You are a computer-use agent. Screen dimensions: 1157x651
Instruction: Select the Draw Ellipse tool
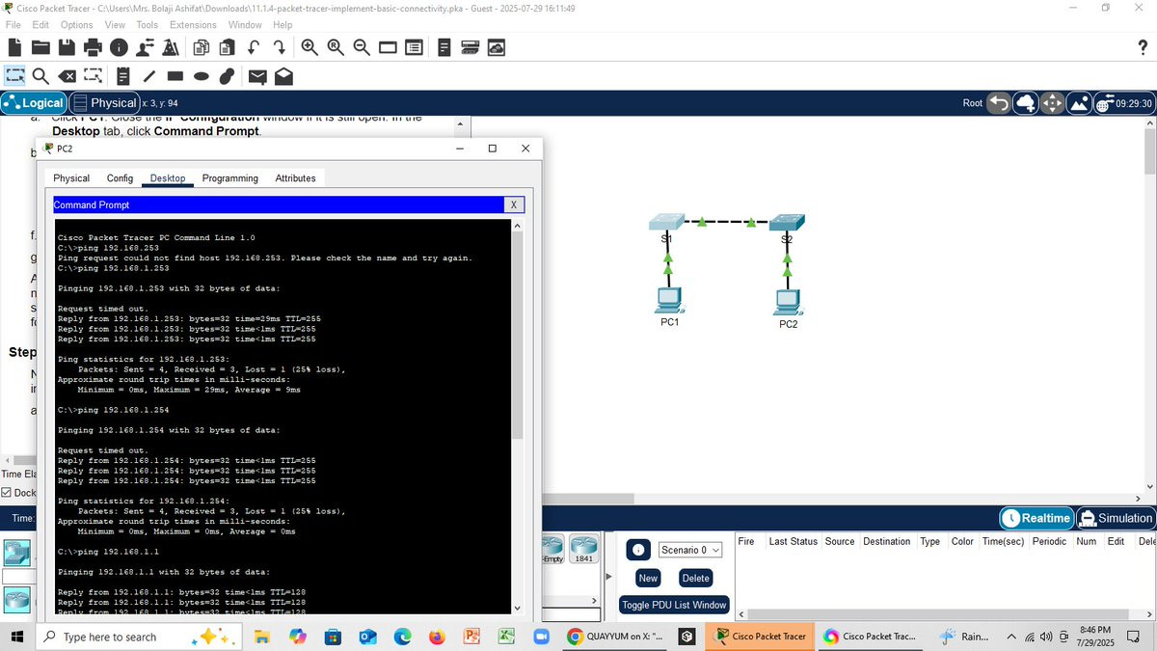click(202, 75)
